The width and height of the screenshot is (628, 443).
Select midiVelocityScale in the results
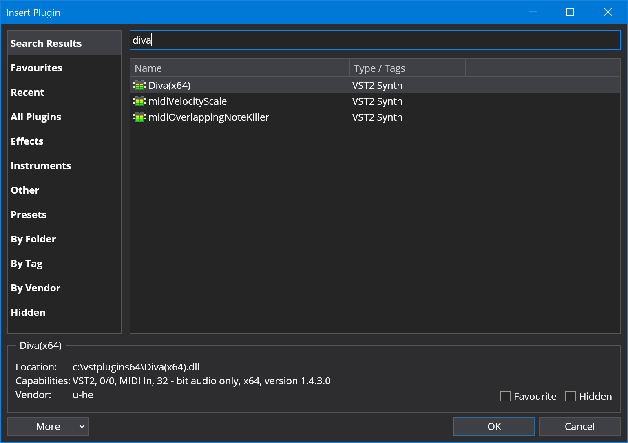pyautogui.click(x=188, y=101)
